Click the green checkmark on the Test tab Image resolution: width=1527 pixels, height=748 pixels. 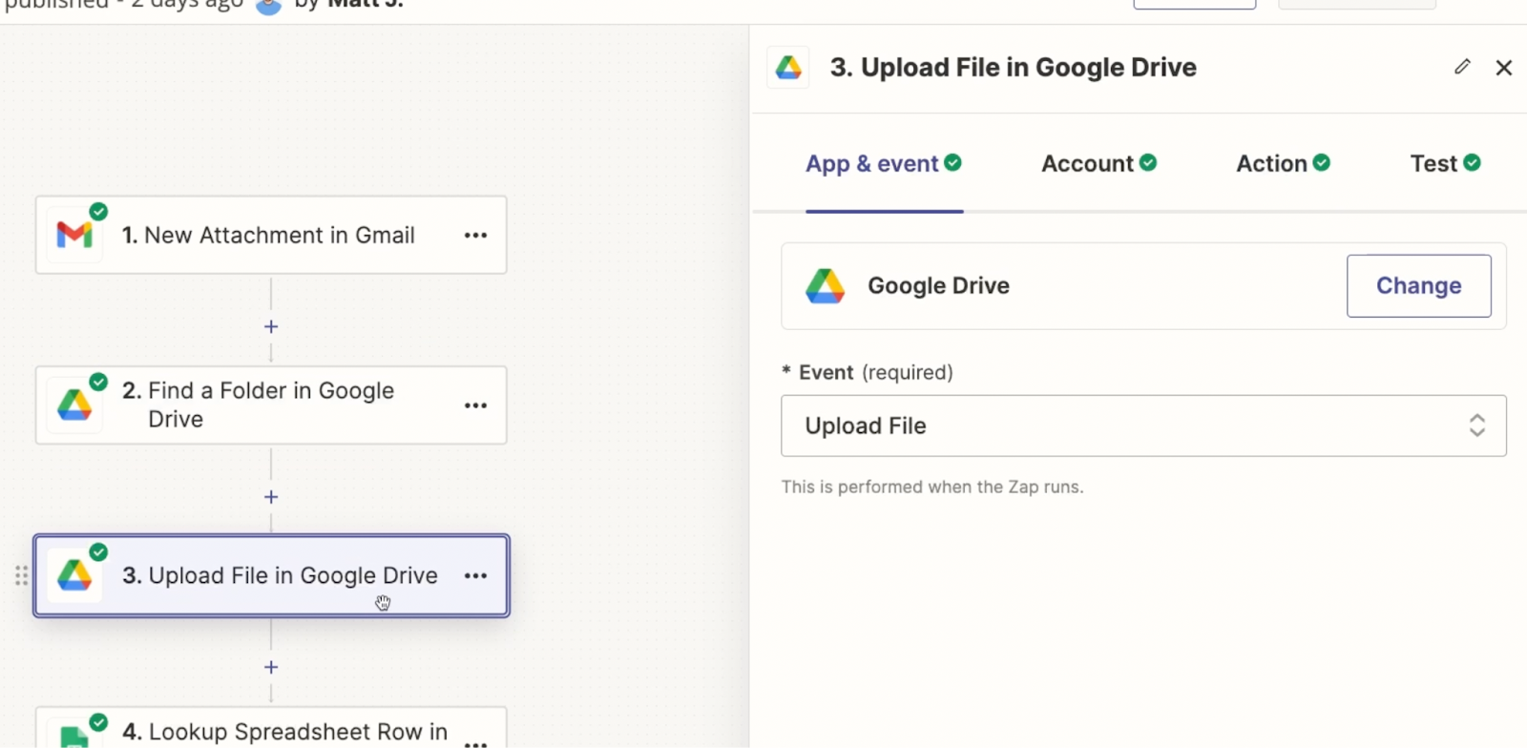pos(1472,163)
